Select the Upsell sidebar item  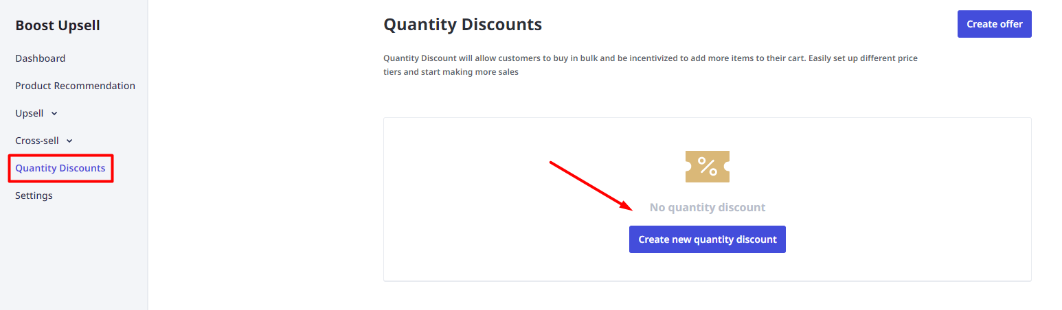point(30,113)
